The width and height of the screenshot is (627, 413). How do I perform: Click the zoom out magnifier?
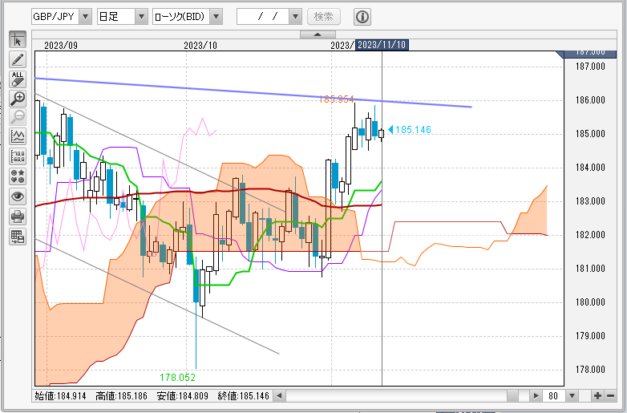18,118
